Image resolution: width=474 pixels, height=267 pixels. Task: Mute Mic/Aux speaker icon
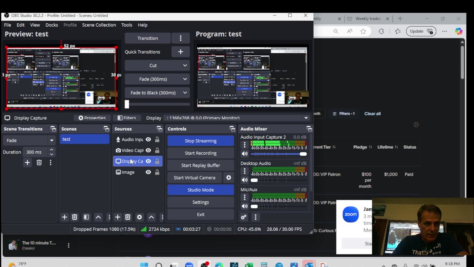click(x=245, y=206)
